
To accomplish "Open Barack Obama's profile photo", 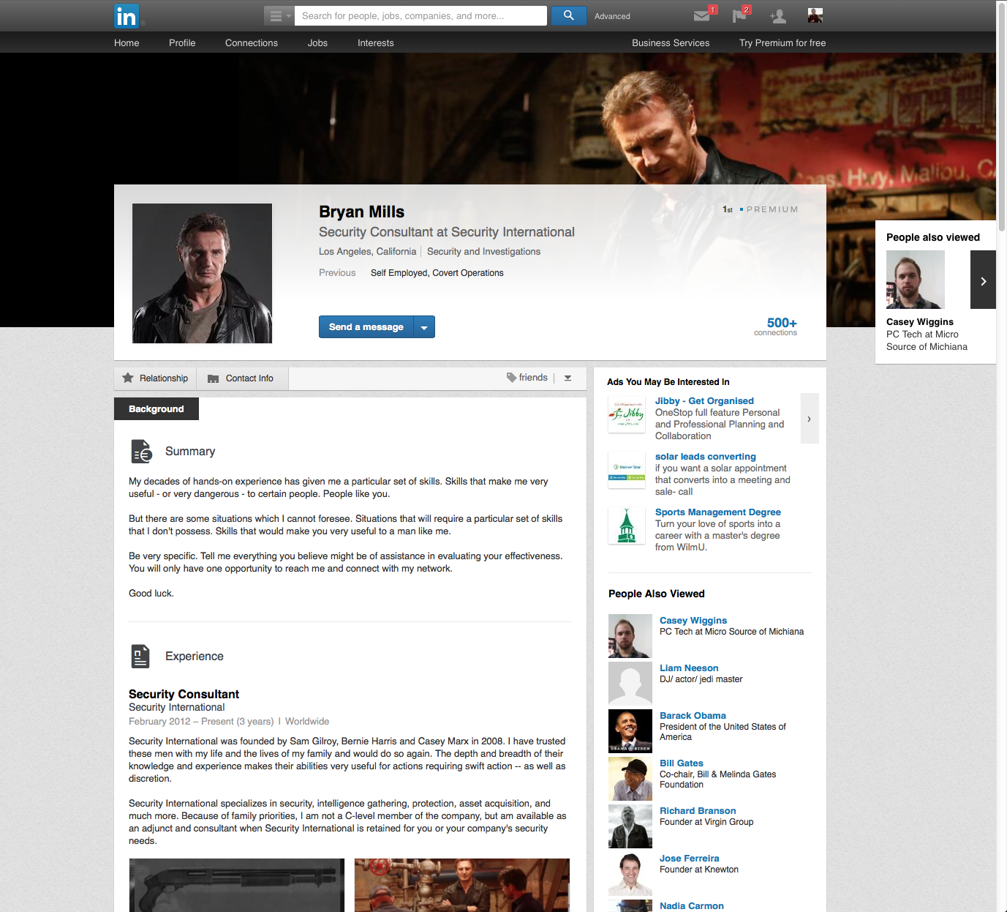I will pyautogui.click(x=630, y=731).
